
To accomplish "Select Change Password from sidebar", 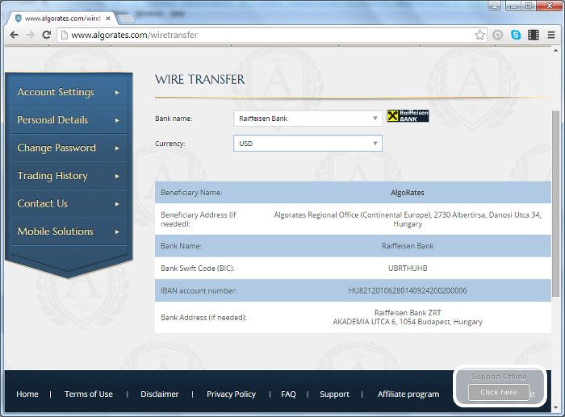I will tap(67, 148).
